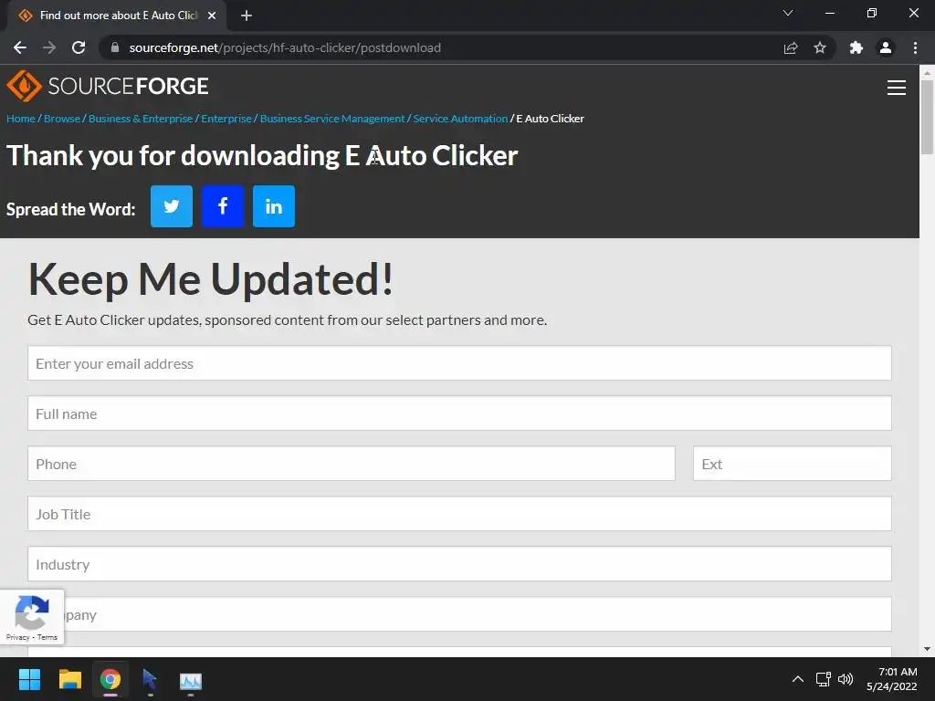
Task: Open Service Automation breadcrumb
Action: [460, 119]
